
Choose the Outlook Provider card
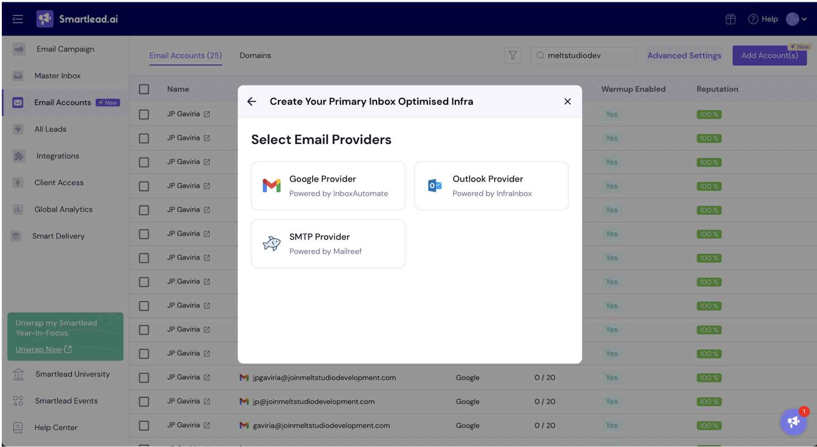491,186
